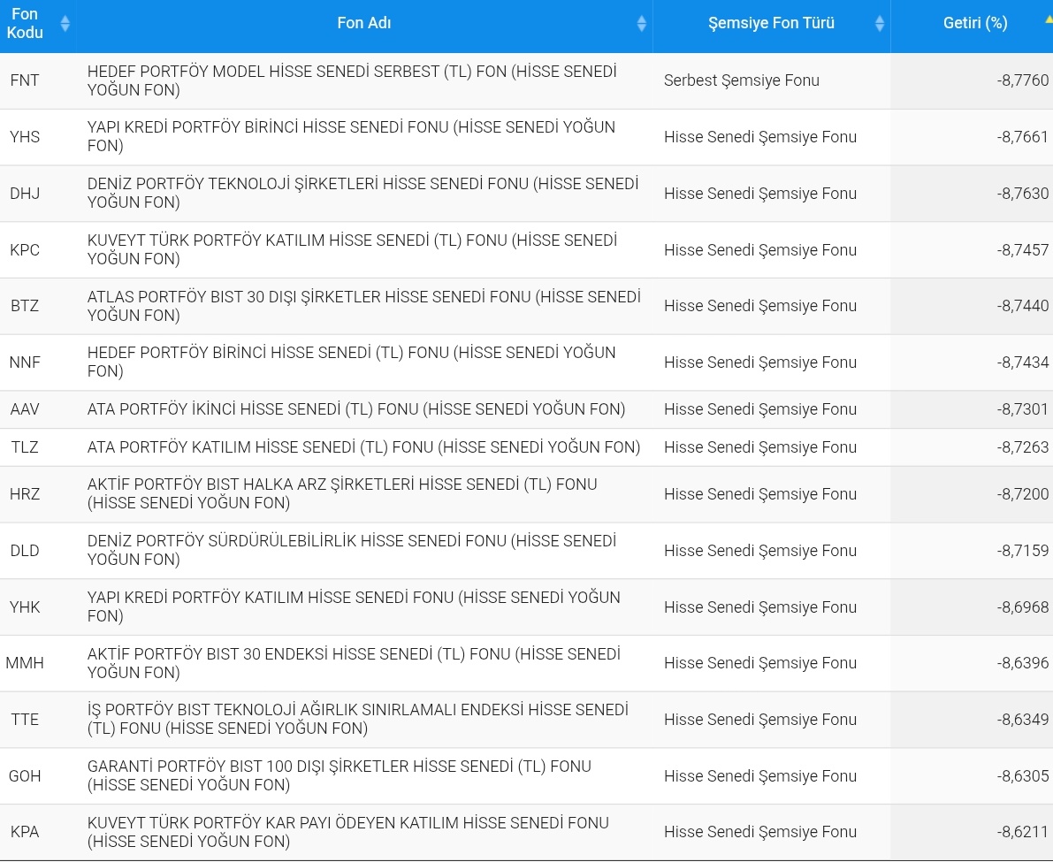This screenshot has height=862, width=1053.
Task: Select fund code KPA
Action: 25,832
